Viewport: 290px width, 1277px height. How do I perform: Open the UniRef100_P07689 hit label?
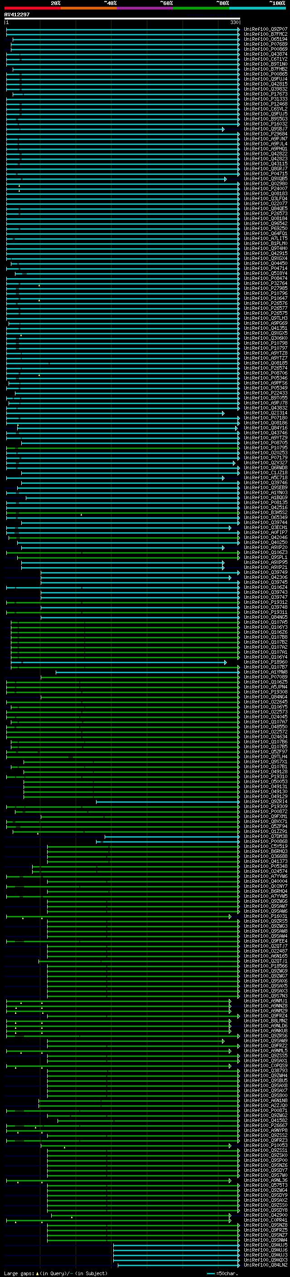265,44
